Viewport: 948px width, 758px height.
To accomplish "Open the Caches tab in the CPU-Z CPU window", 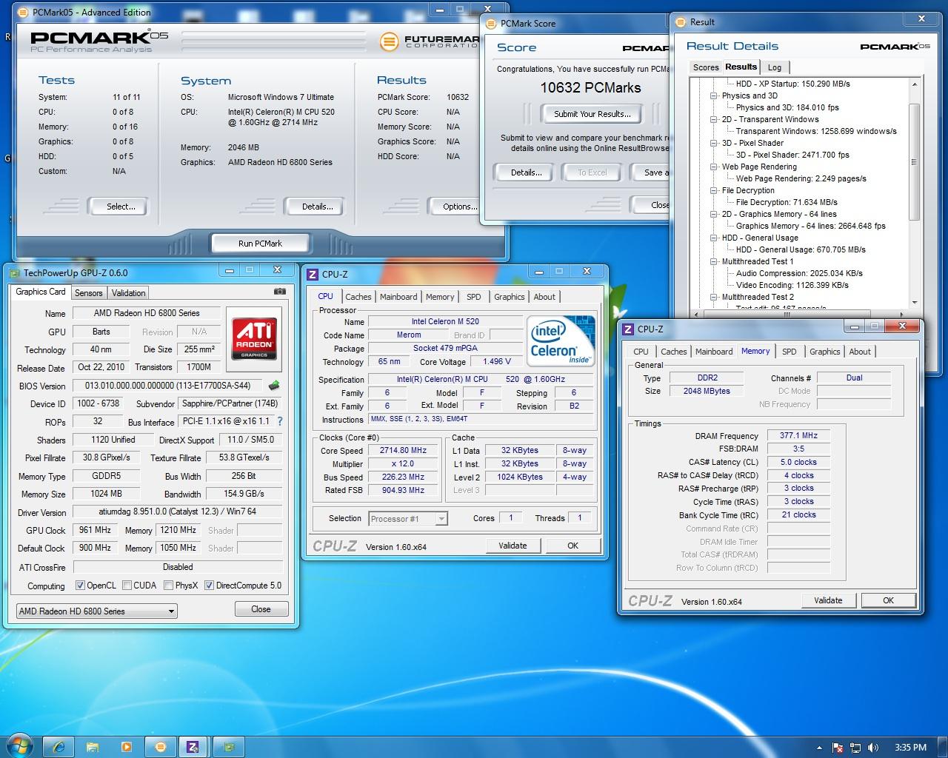I will coord(358,297).
